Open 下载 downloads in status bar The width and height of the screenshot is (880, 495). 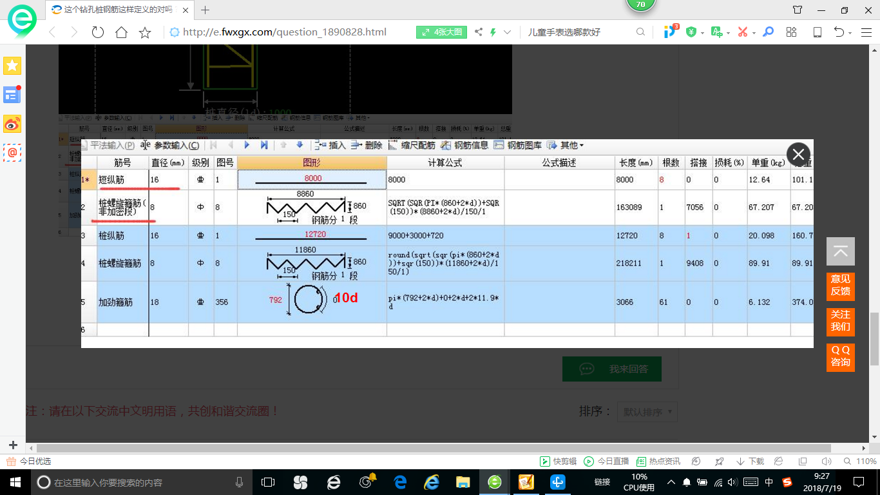(749, 461)
